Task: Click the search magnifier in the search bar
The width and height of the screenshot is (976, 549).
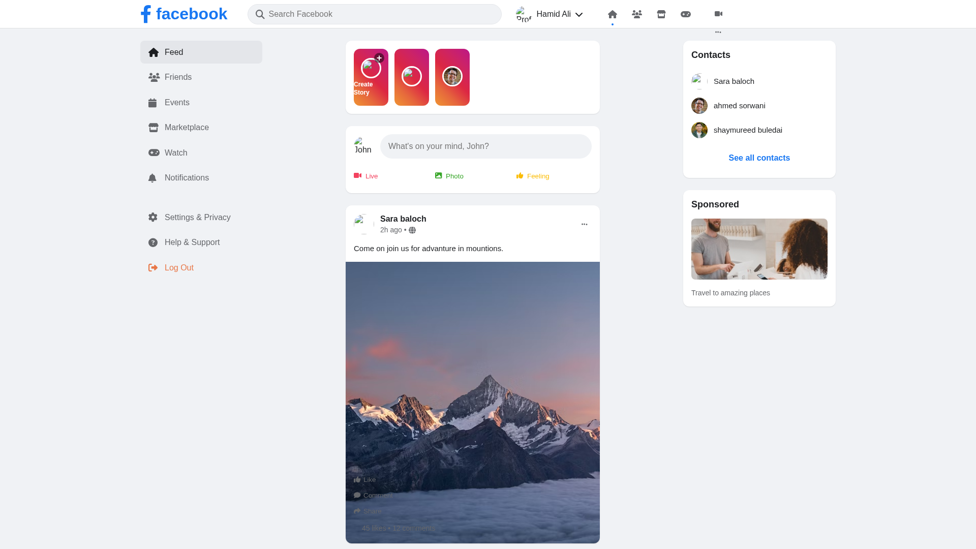Action: click(x=260, y=14)
